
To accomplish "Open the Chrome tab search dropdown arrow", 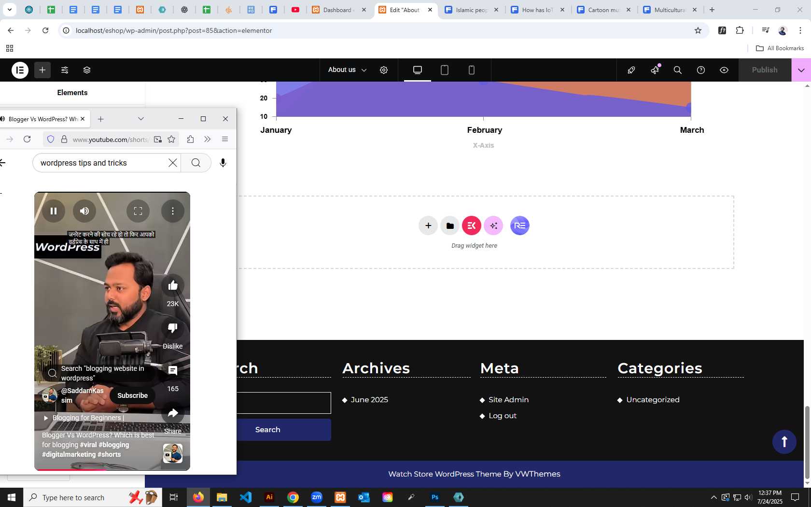I will pos(9,10).
